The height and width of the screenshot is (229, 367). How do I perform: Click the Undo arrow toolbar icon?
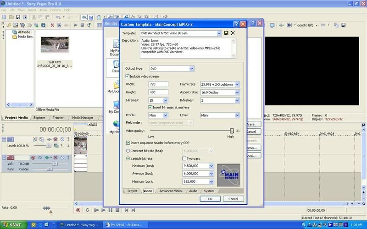coord(58,17)
